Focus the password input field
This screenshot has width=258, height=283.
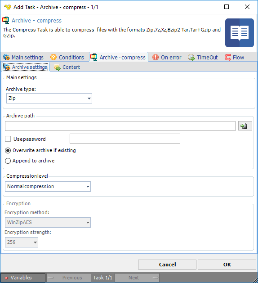(x=125, y=139)
